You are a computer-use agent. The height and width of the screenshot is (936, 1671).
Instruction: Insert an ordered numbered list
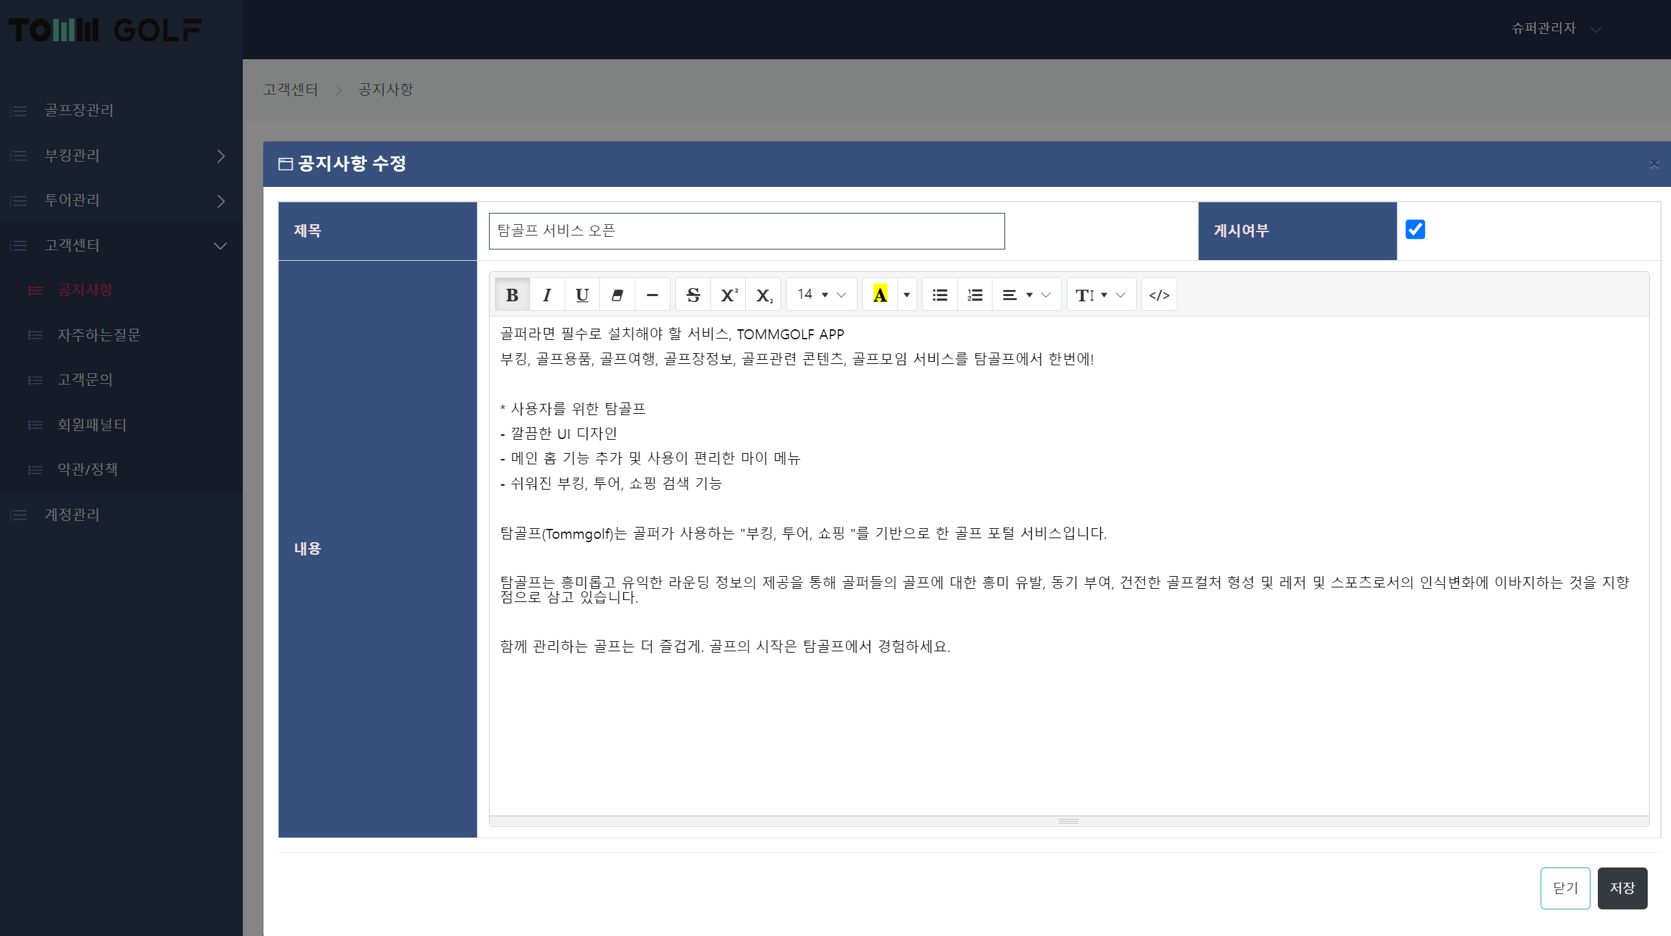tap(975, 295)
